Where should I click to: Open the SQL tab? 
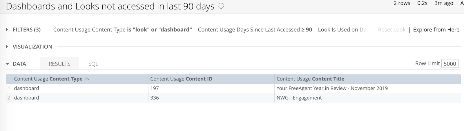(x=93, y=64)
